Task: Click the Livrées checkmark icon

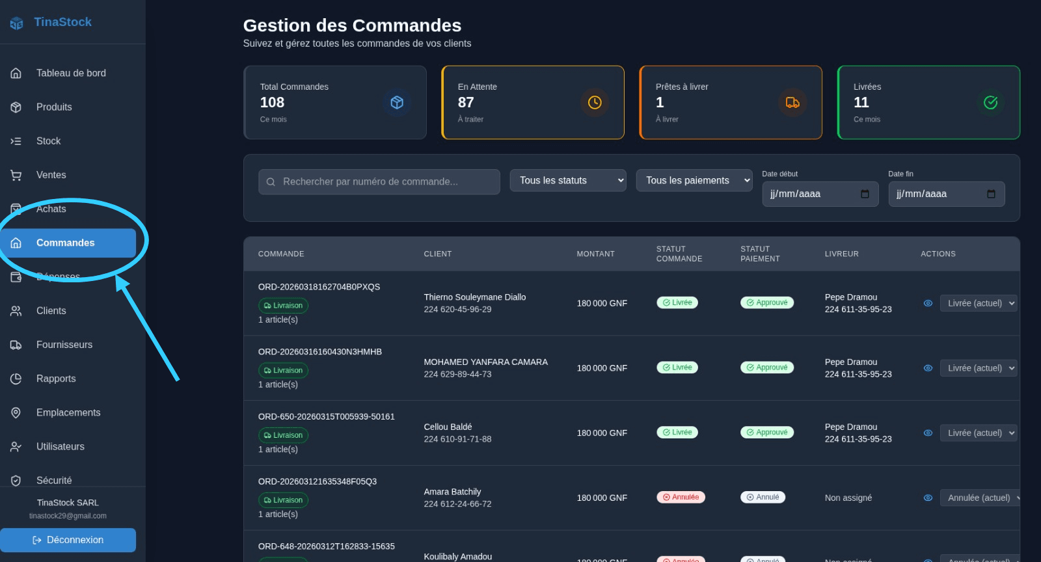Action: click(x=990, y=102)
